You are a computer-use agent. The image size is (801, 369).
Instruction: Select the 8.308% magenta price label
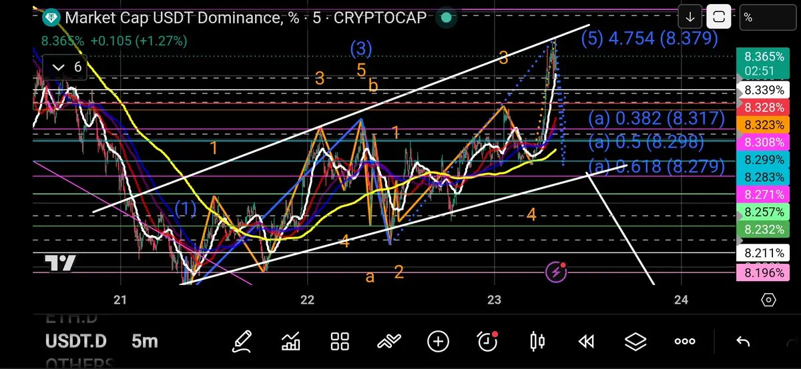click(x=764, y=142)
